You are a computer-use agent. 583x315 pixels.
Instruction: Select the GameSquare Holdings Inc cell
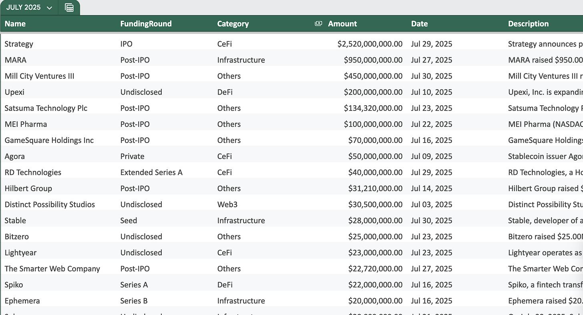[x=49, y=140]
